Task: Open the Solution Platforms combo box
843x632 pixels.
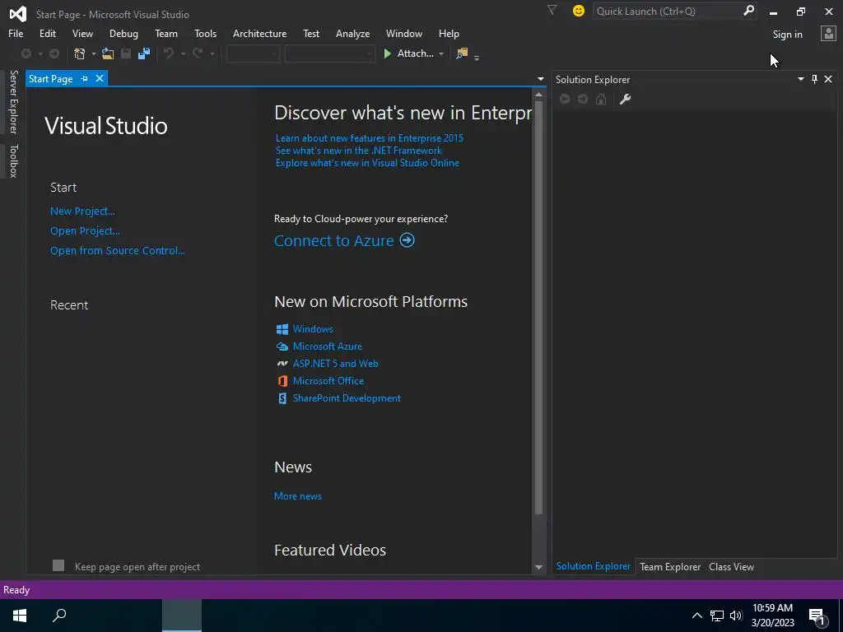Action: pos(329,53)
